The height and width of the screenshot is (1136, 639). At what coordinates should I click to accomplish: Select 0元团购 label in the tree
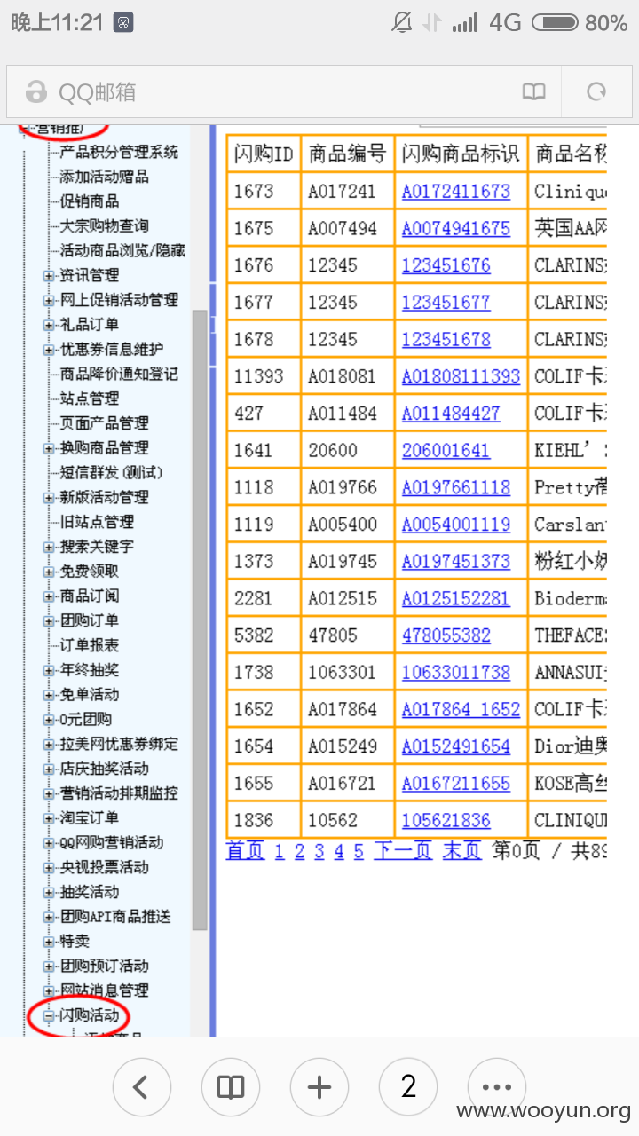pyautogui.click(x=85, y=719)
